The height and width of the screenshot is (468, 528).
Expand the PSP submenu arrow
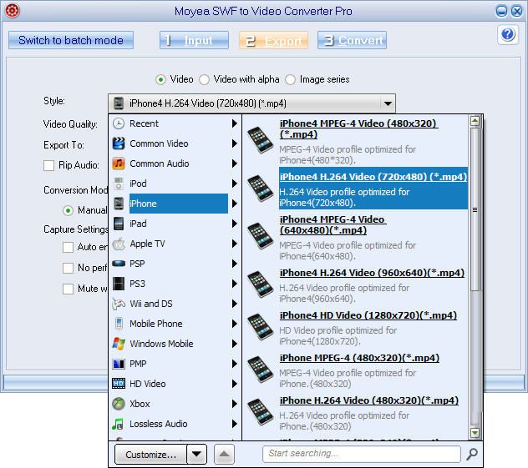coord(235,264)
